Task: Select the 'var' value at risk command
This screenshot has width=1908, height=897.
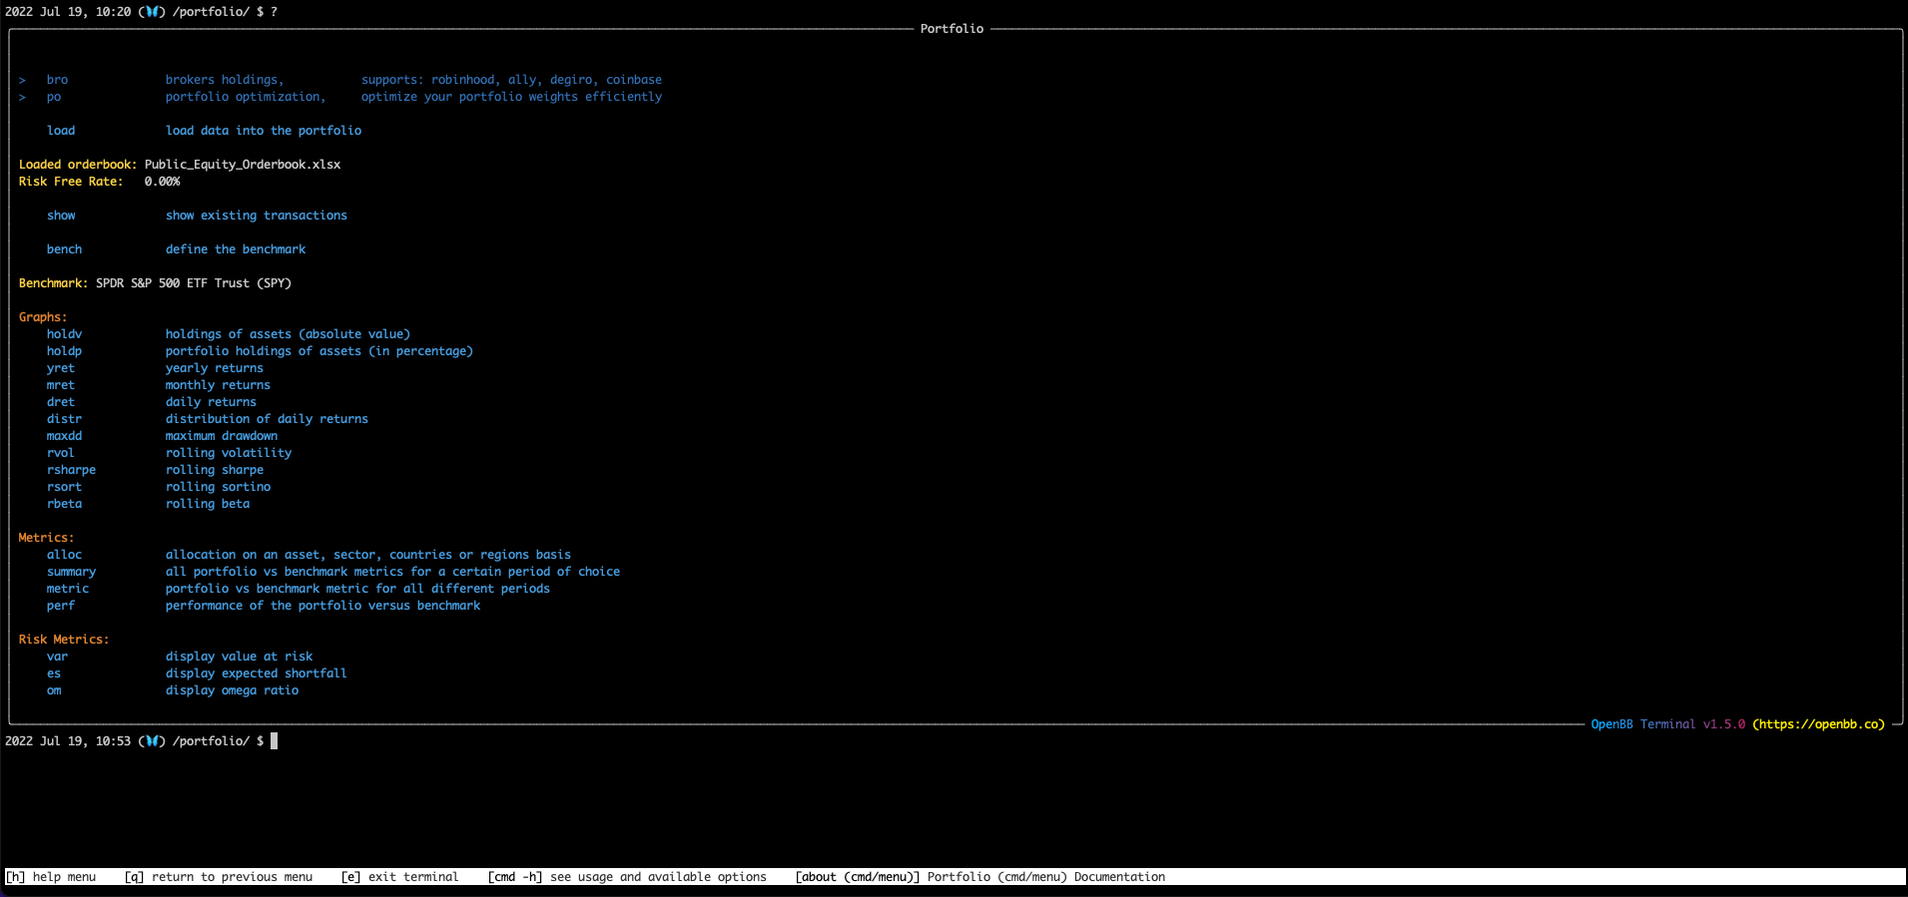Action: pos(57,657)
